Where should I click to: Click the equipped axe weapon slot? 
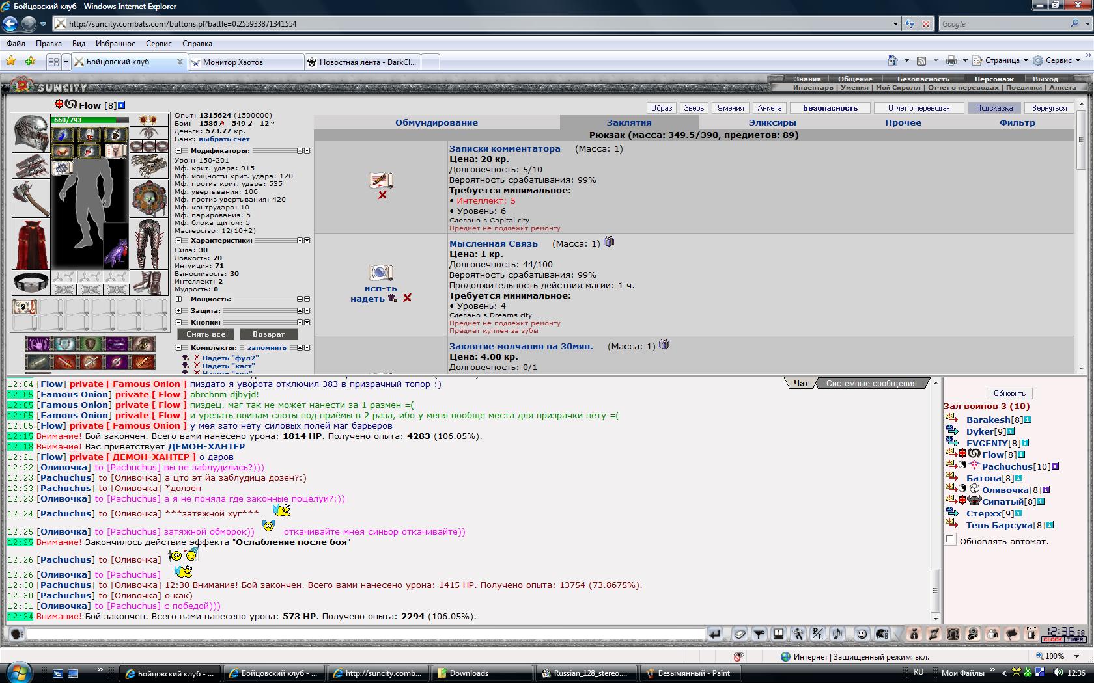coord(31,198)
